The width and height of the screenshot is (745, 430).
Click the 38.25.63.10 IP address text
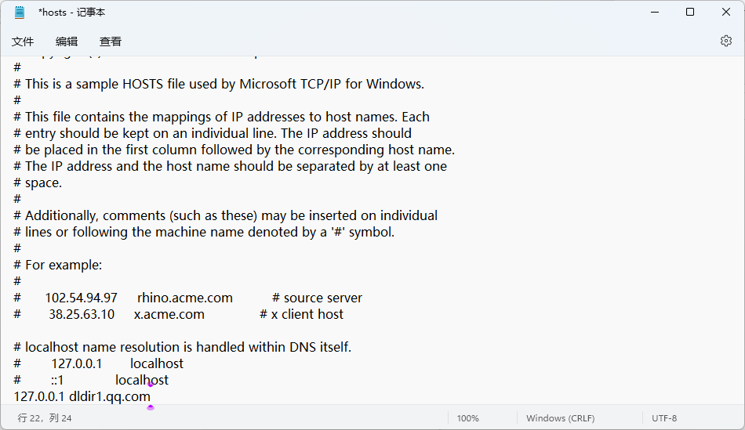coord(82,314)
